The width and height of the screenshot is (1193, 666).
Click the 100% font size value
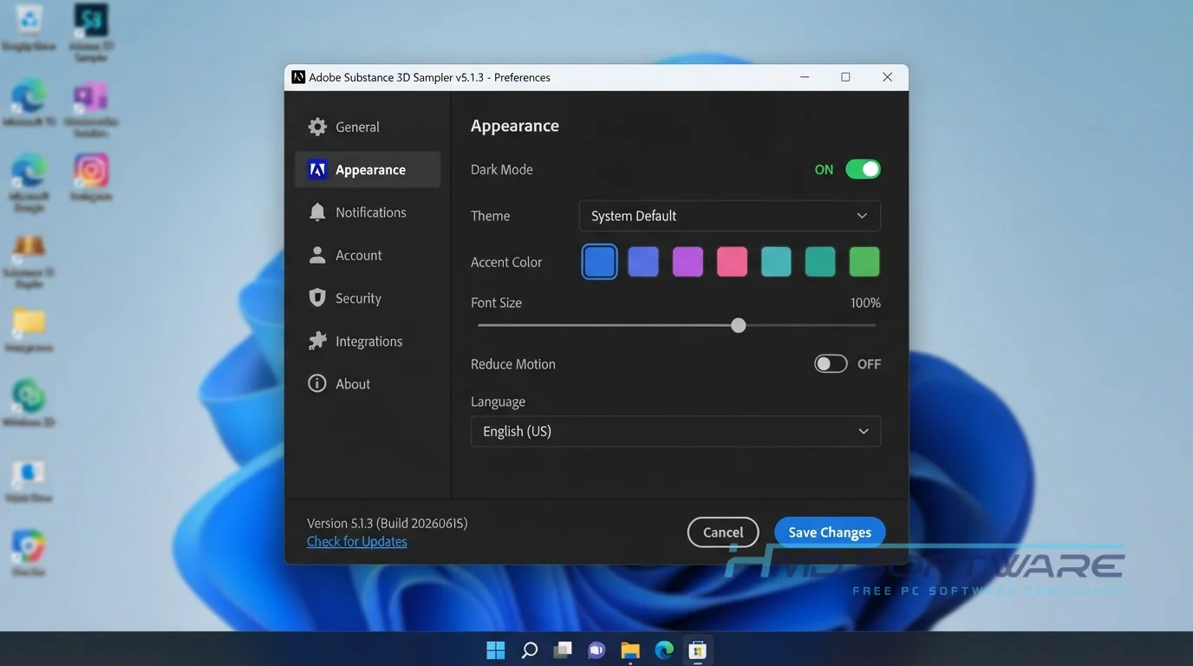[x=865, y=303]
